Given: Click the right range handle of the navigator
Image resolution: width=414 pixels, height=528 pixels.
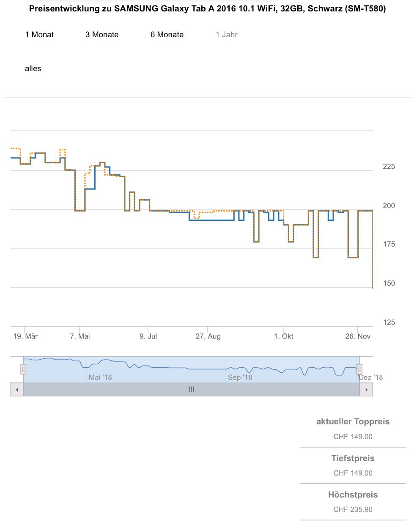Looking at the screenshot, I should click(x=359, y=369).
